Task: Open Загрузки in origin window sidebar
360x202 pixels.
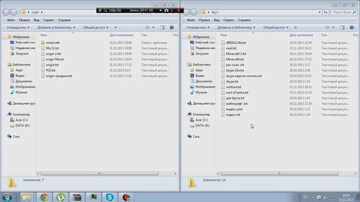Action: pos(20,54)
